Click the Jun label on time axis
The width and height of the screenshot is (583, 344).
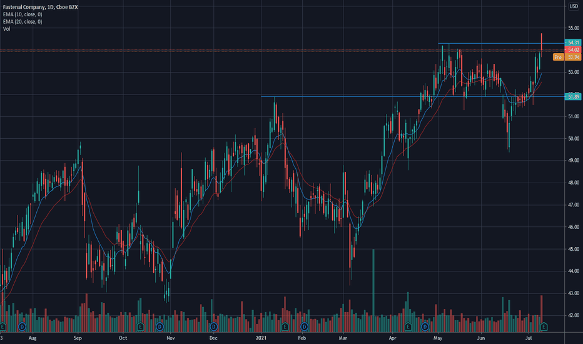pos(481,338)
